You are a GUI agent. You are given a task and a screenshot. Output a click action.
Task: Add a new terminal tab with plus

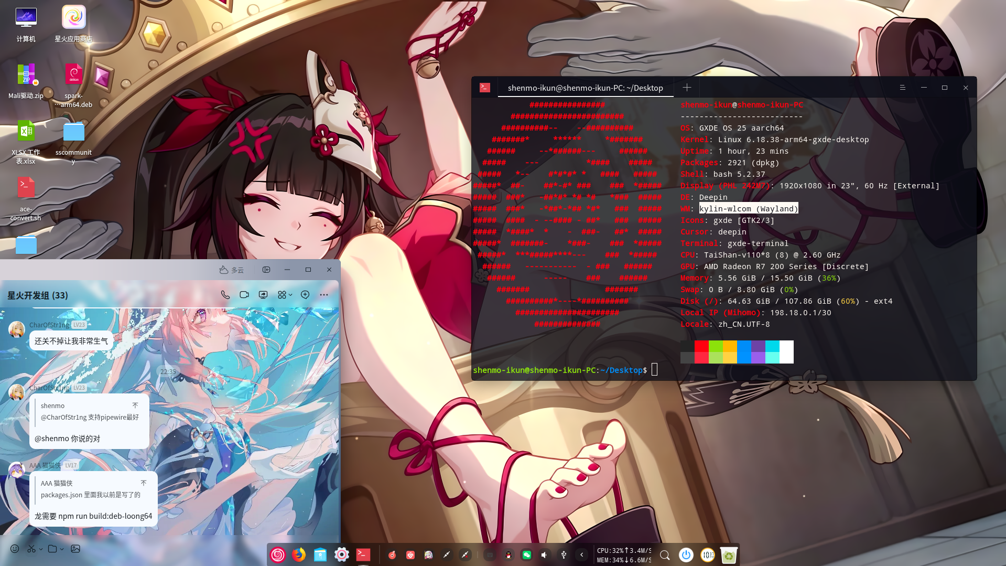pyautogui.click(x=687, y=88)
